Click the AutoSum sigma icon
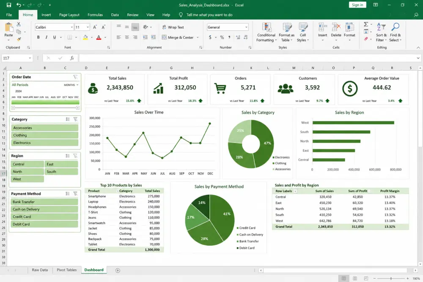Screen dimensions: 423x282 (366, 24)
